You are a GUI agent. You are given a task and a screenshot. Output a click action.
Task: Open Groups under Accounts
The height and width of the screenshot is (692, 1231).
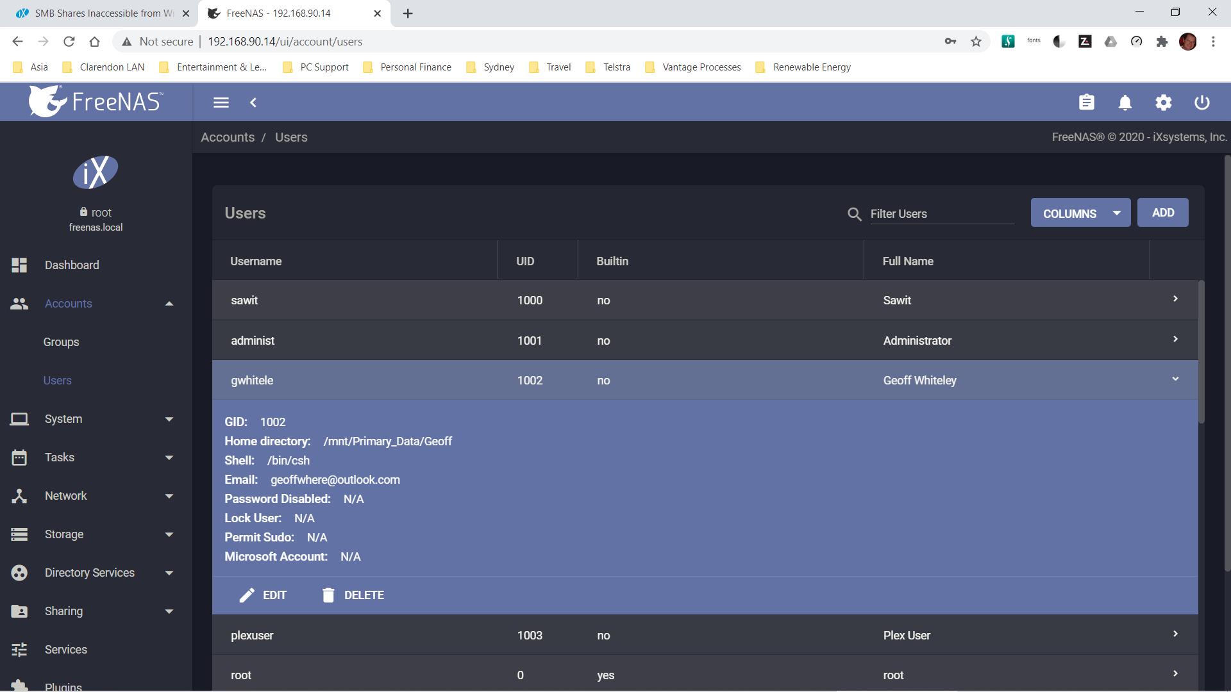(61, 342)
